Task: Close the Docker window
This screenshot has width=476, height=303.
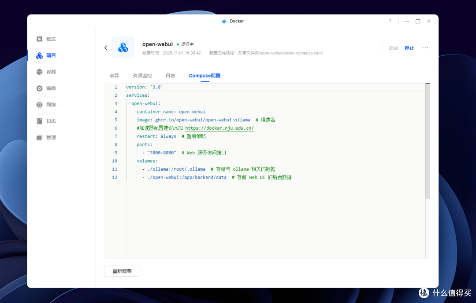Action: tap(429, 21)
